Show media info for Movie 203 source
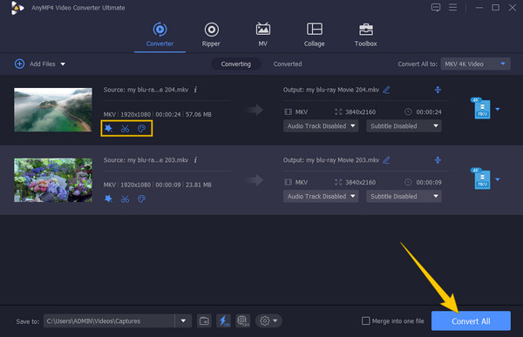The width and height of the screenshot is (523, 337). (x=196, y=159)
